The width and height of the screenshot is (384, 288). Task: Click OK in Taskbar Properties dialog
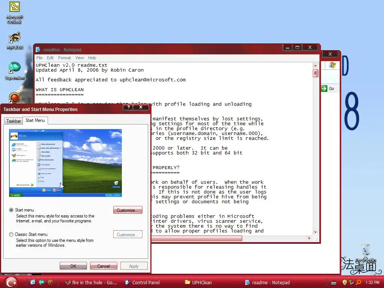pyautogui.click(x=73, y=266)
